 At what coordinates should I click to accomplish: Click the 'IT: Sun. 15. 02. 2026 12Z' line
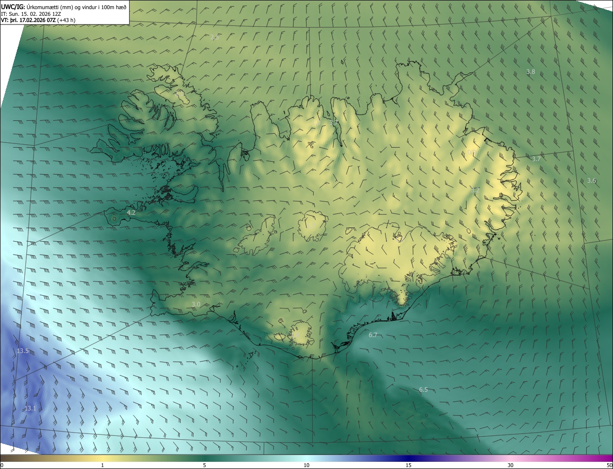click(31, 14)
